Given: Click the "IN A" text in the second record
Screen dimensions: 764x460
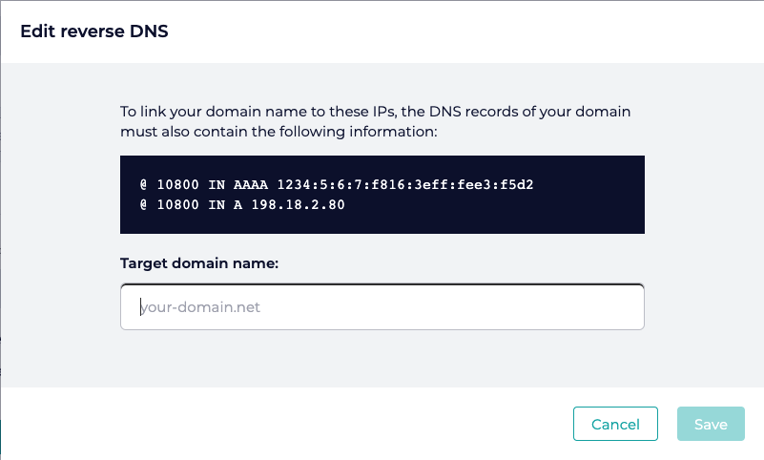Looking at the screenshot, I should [x=225, y=203].
